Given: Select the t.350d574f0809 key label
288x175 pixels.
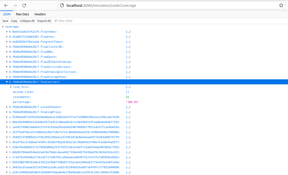Looking at the screenshot, I should (x=65, y=137).
